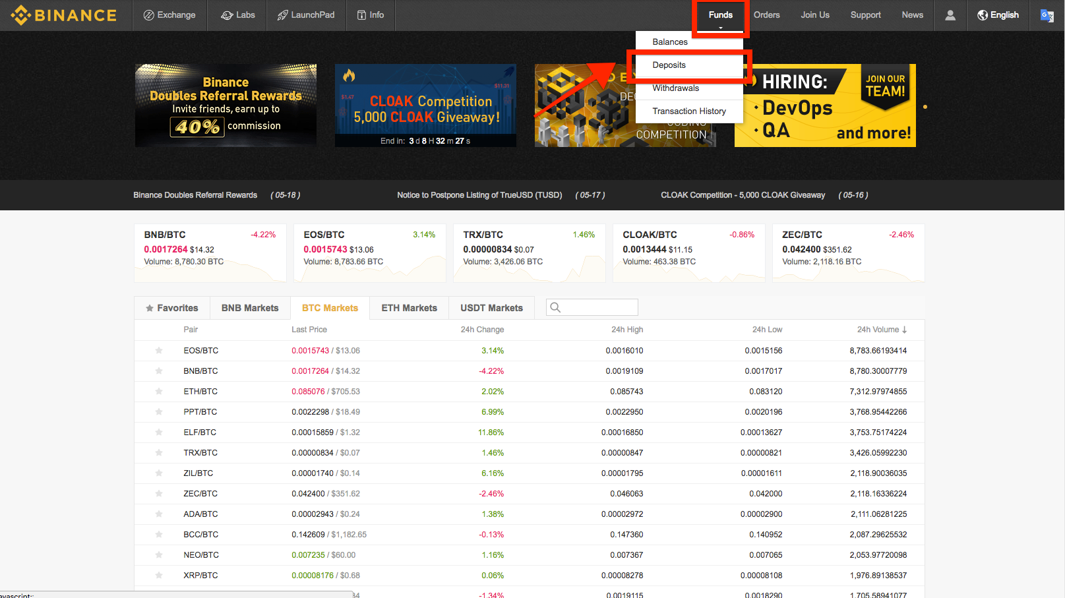The height and width of the screenshot is (598, 1065).
Task: Switch to the Favorites tab
Action: tap(172, 308)
